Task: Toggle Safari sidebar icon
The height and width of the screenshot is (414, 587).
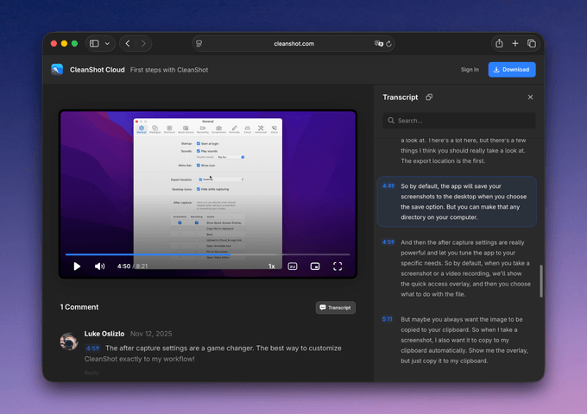Action: 94,43
